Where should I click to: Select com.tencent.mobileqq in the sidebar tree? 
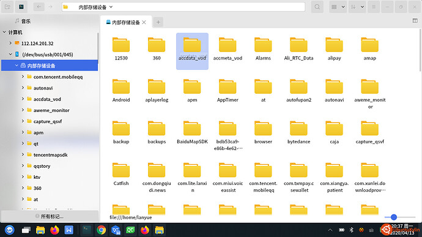click(58, 77)
